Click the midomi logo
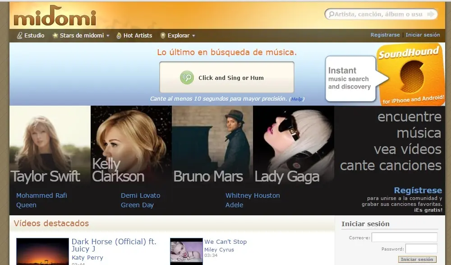 coord(55,16)
